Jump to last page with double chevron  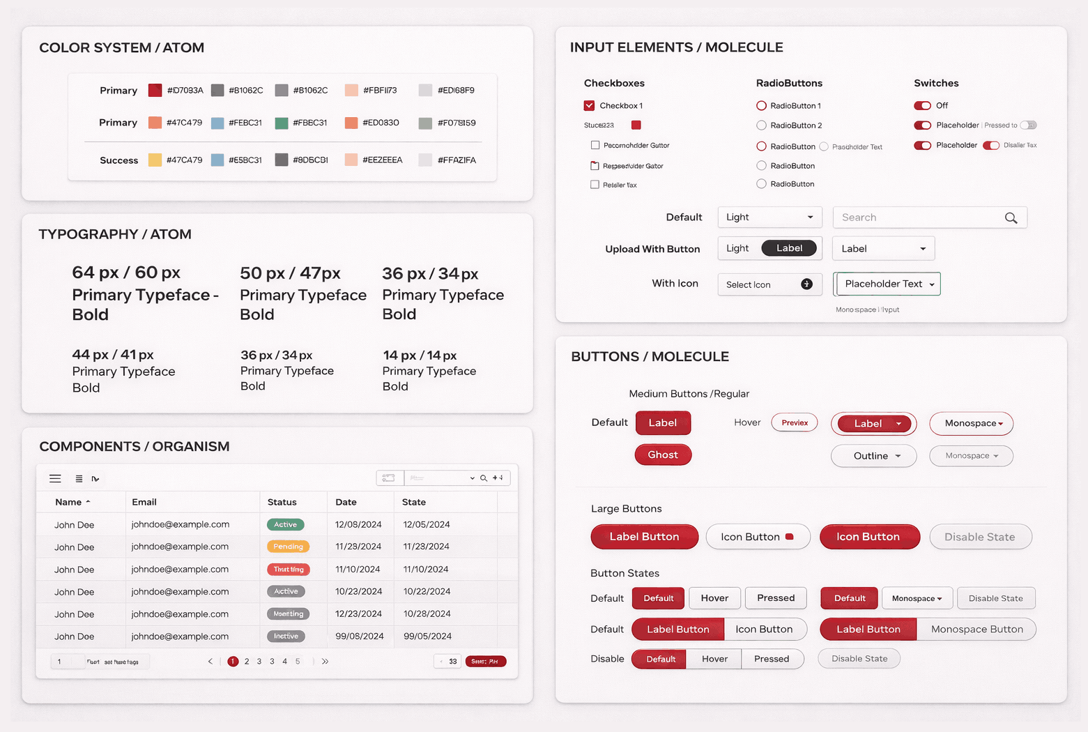(325, 662)
